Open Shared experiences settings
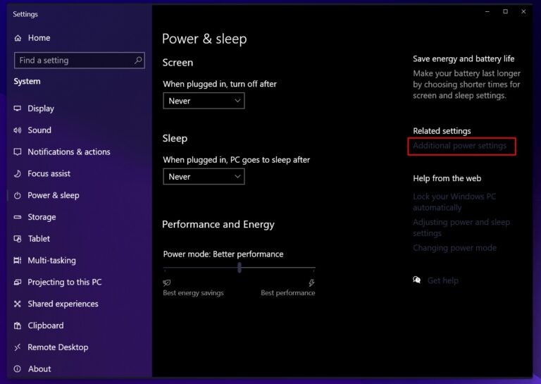 (x=63, y=304)
